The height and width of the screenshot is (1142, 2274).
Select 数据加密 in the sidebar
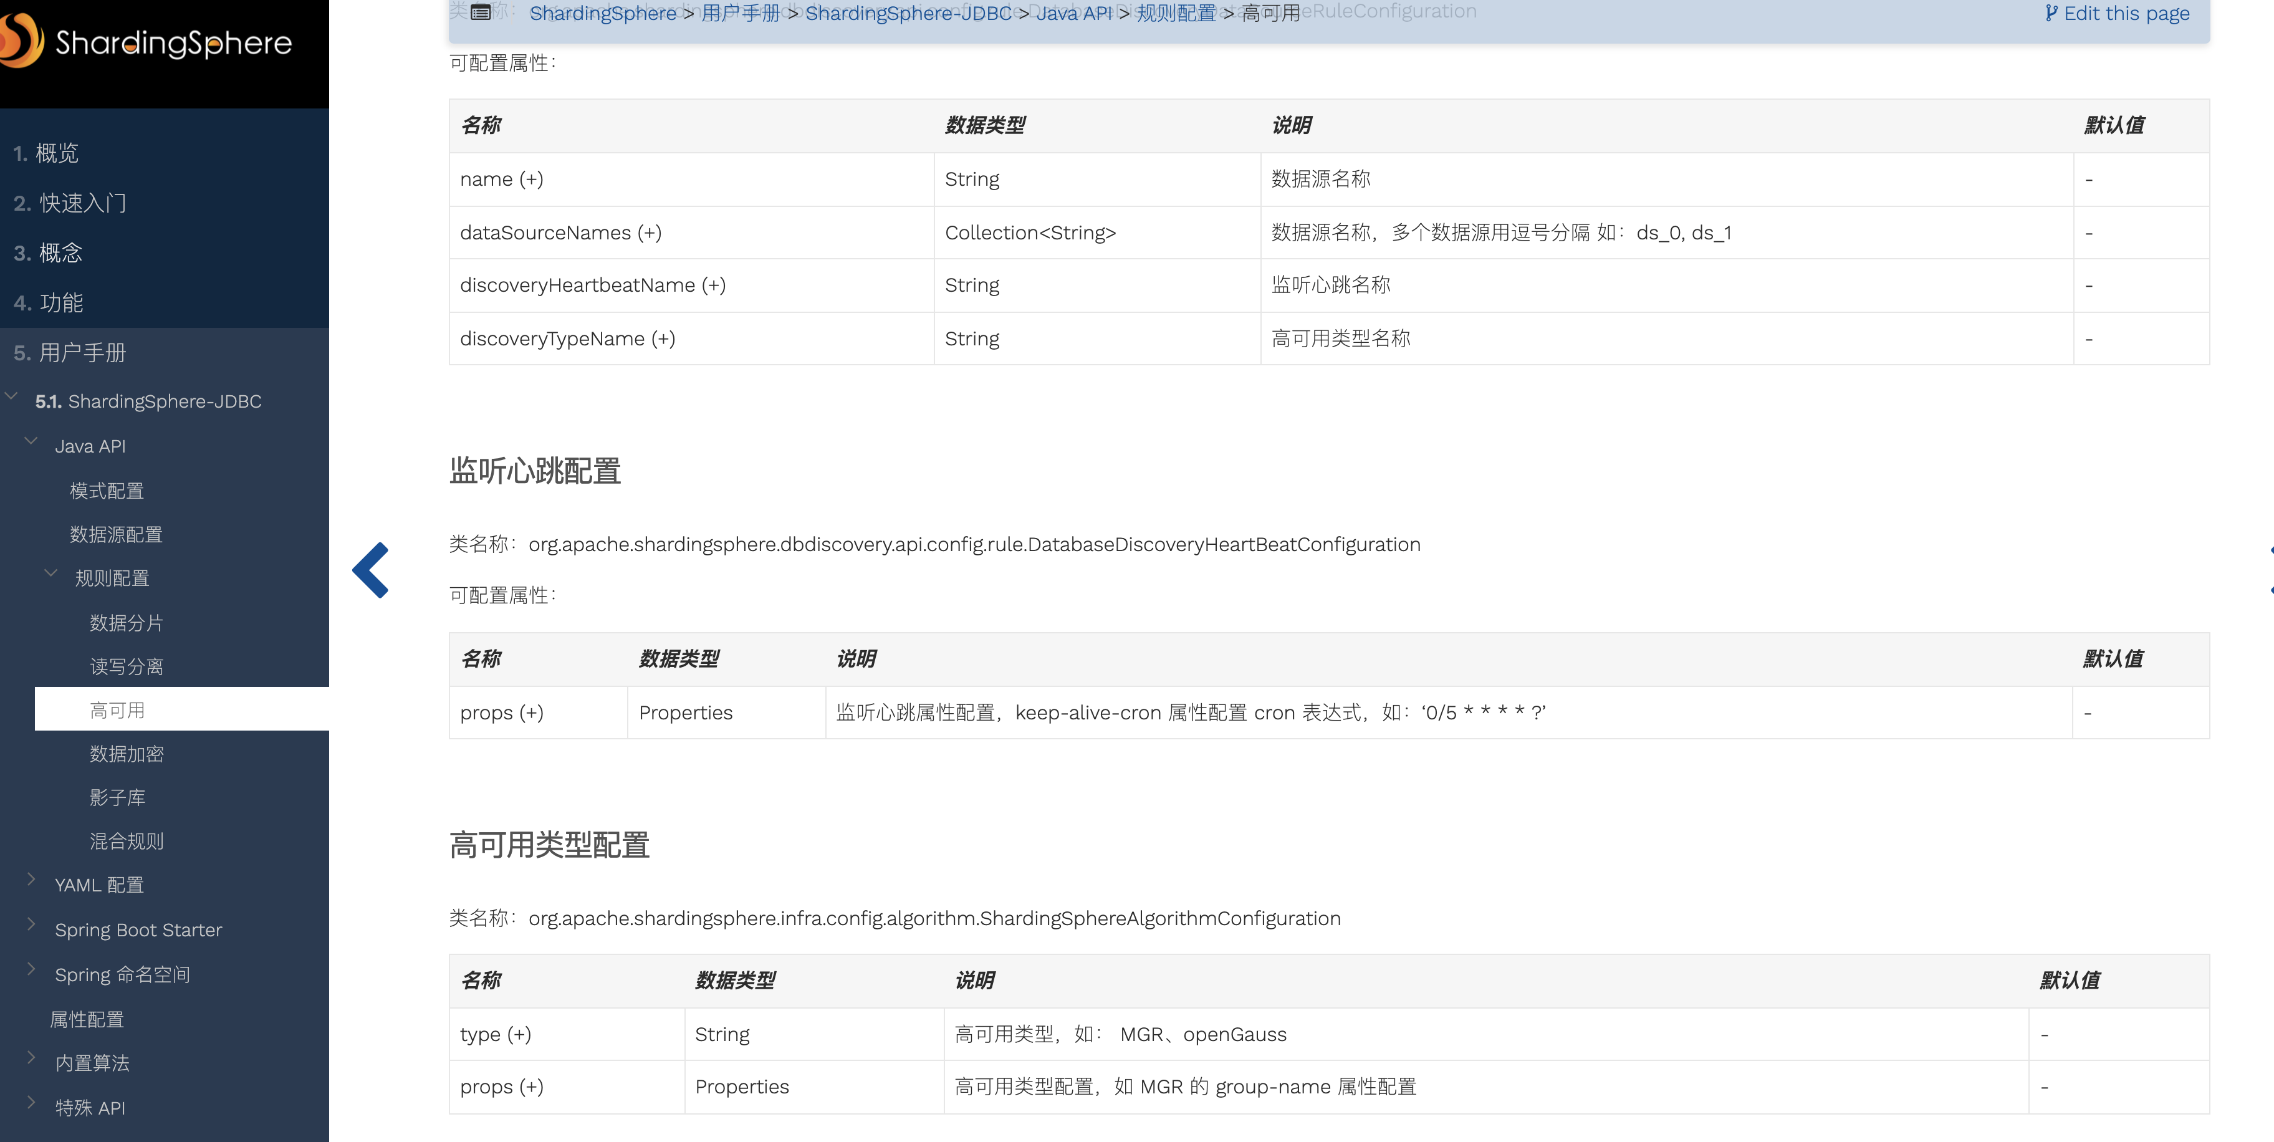coord(127,754)
